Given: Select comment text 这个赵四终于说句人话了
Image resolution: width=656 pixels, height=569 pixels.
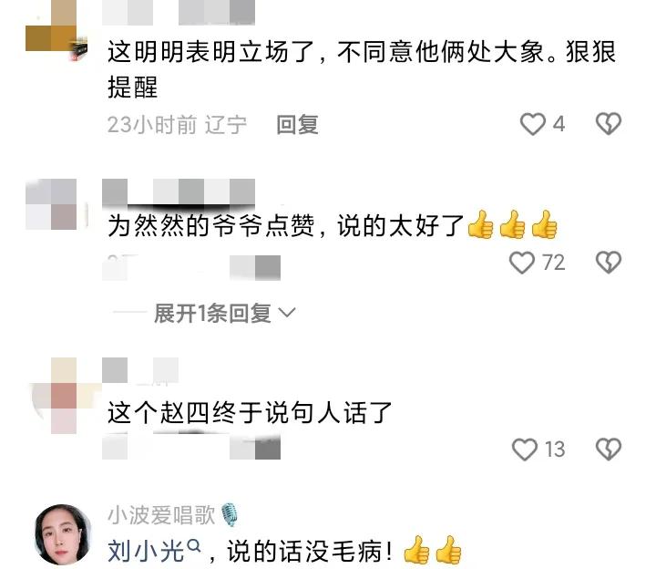Looking at the screenshot, I should 250,412.
